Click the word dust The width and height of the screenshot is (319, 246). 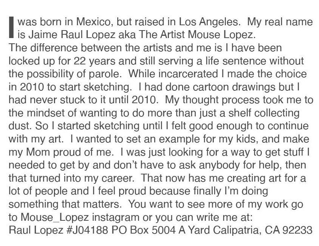coord(19,125)
